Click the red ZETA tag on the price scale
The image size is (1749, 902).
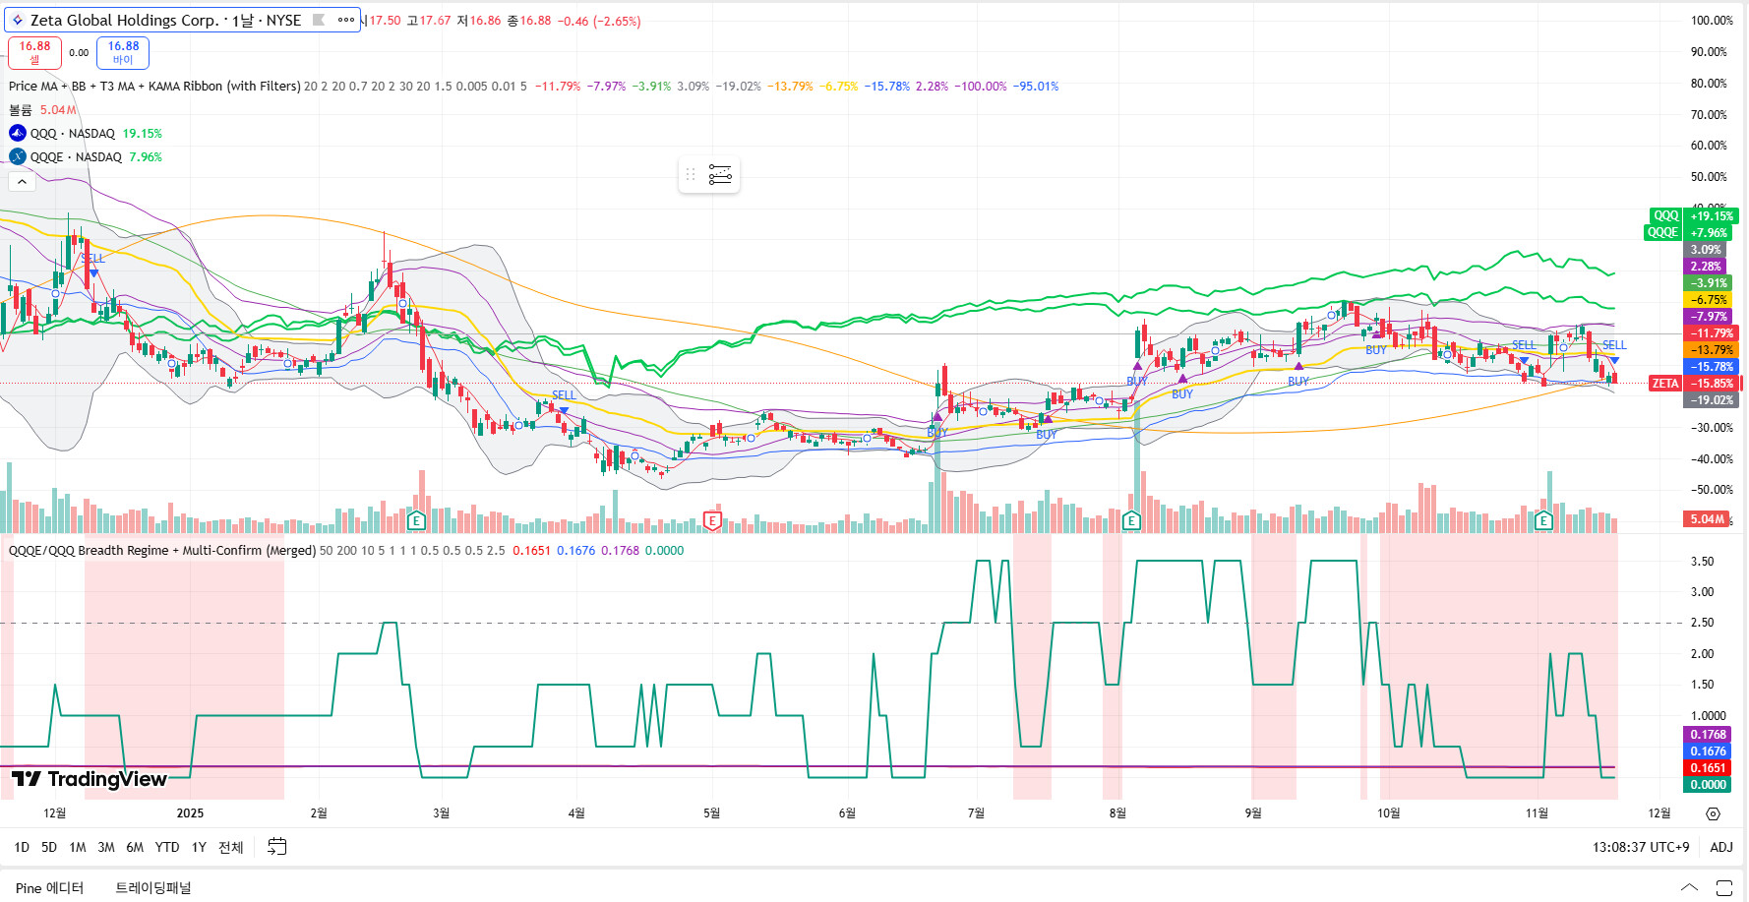tap(1665, 383)
